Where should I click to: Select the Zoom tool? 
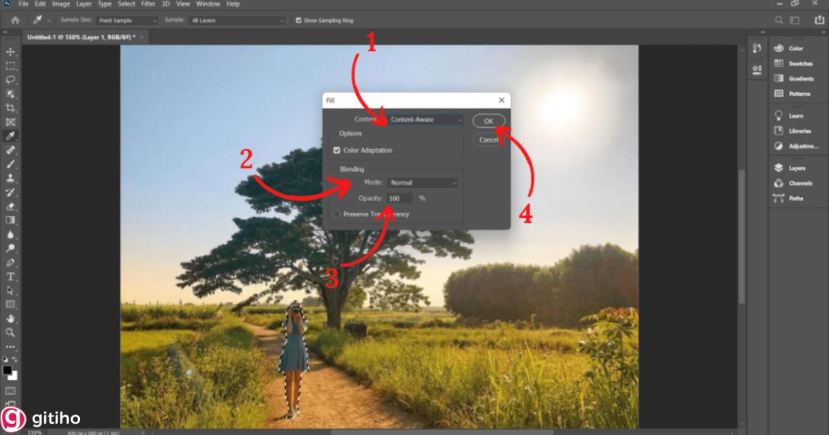pyautogui.click(x=10, y=333)
